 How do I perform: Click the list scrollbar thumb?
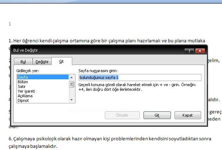[x=71, y=84]
